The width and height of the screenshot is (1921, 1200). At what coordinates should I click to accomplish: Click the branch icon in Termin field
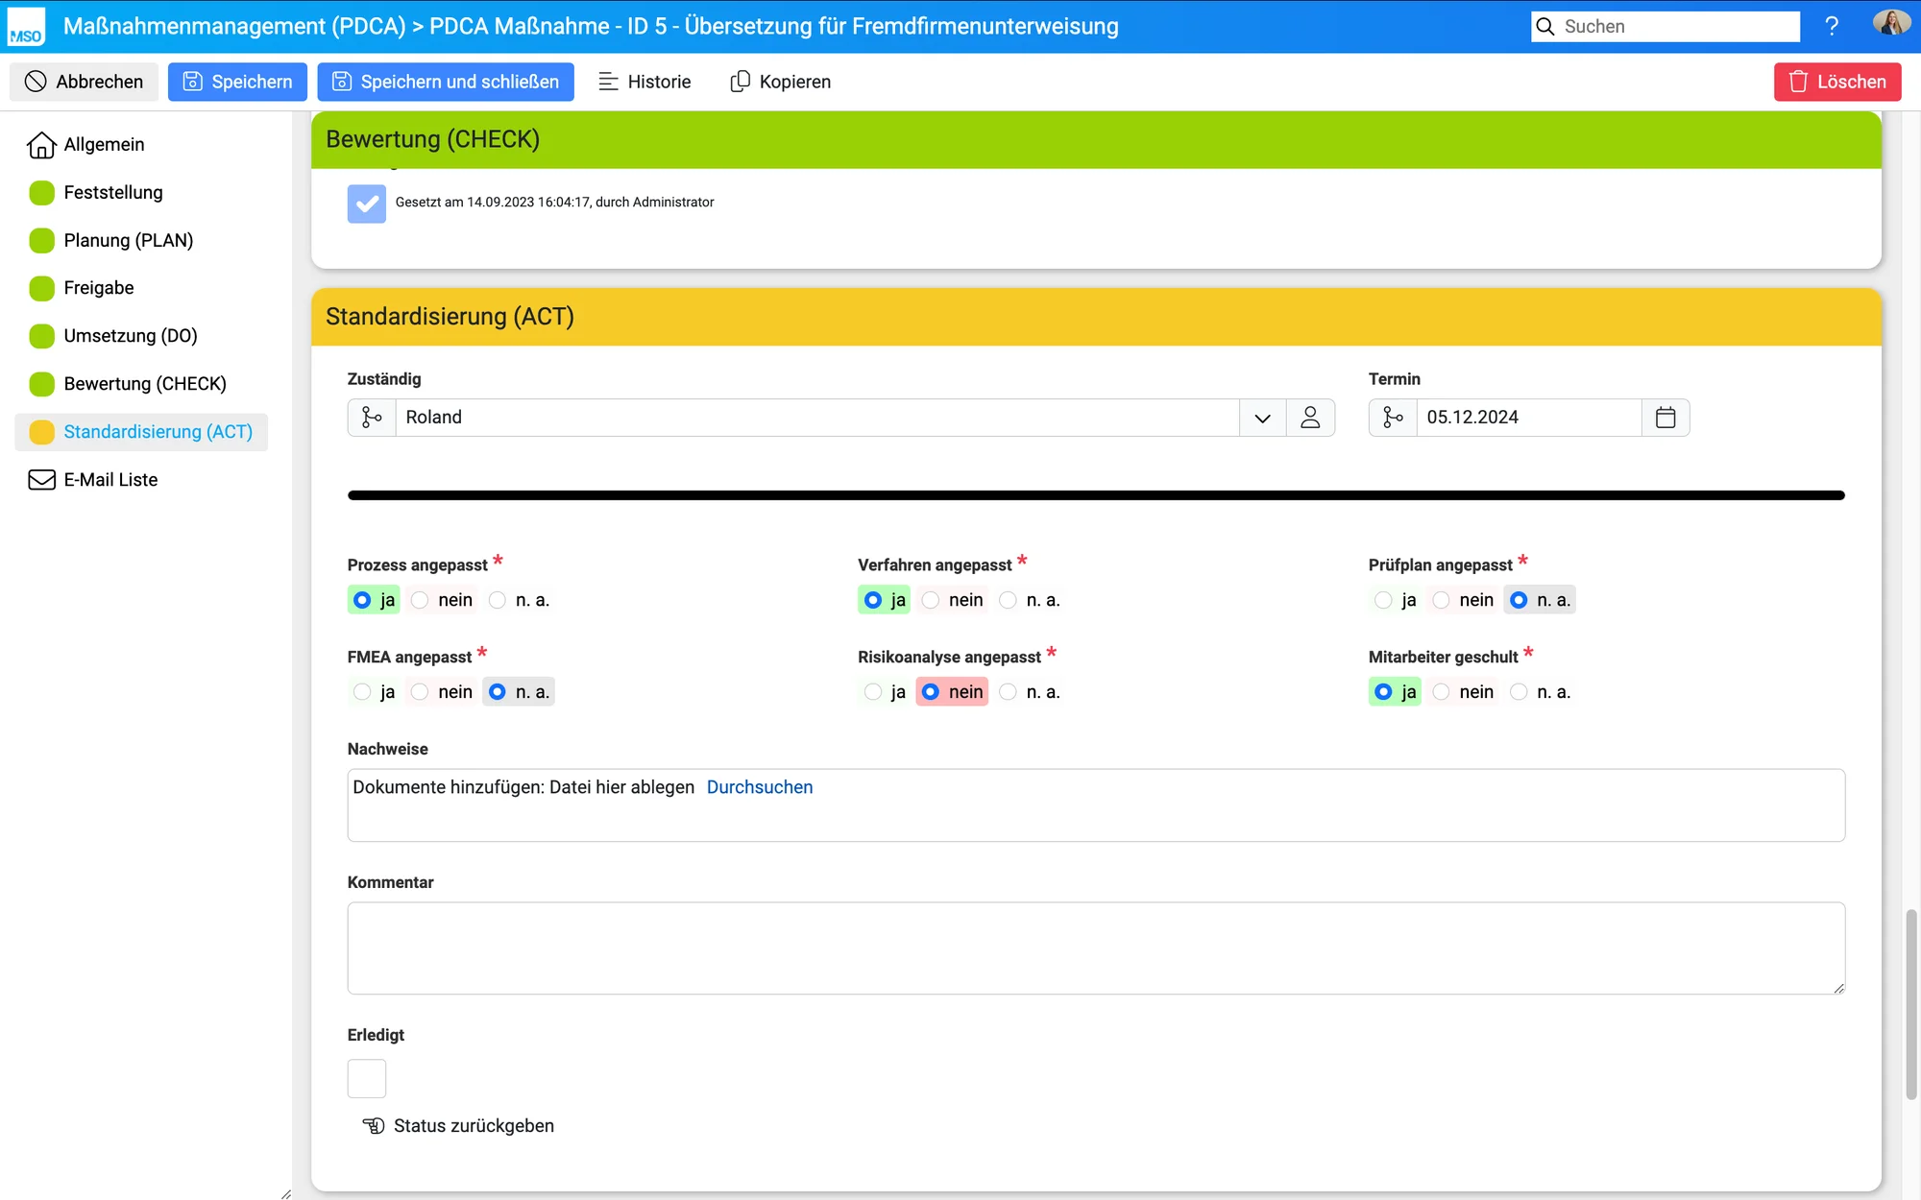pyautogui.click(x=1393, y=418)
